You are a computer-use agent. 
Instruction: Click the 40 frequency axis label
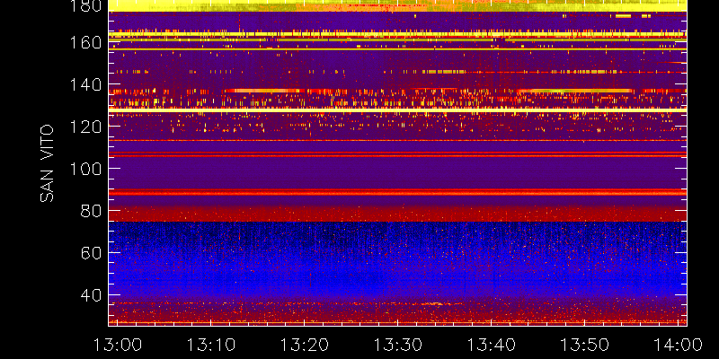[x=91, y=294]
